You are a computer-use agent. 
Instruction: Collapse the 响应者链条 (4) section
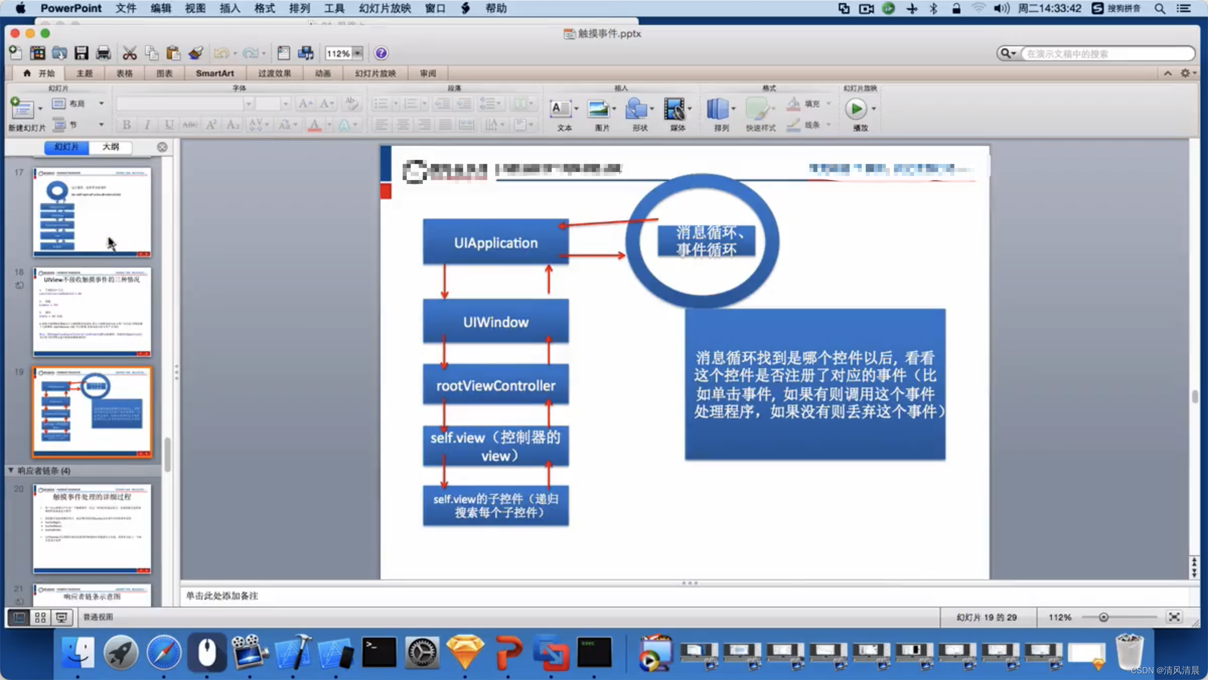[x=11, y=470]
